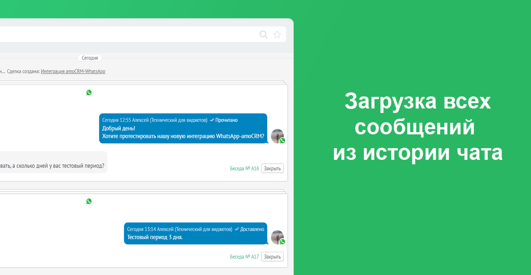Image resolution: width=531 pixels, height=275 pixels.
Task: Click the Доставлено delivered status checkmark
Action: point(237,229)
